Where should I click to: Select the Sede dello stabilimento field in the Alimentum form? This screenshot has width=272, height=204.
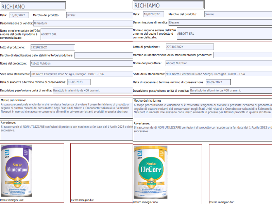82,74
